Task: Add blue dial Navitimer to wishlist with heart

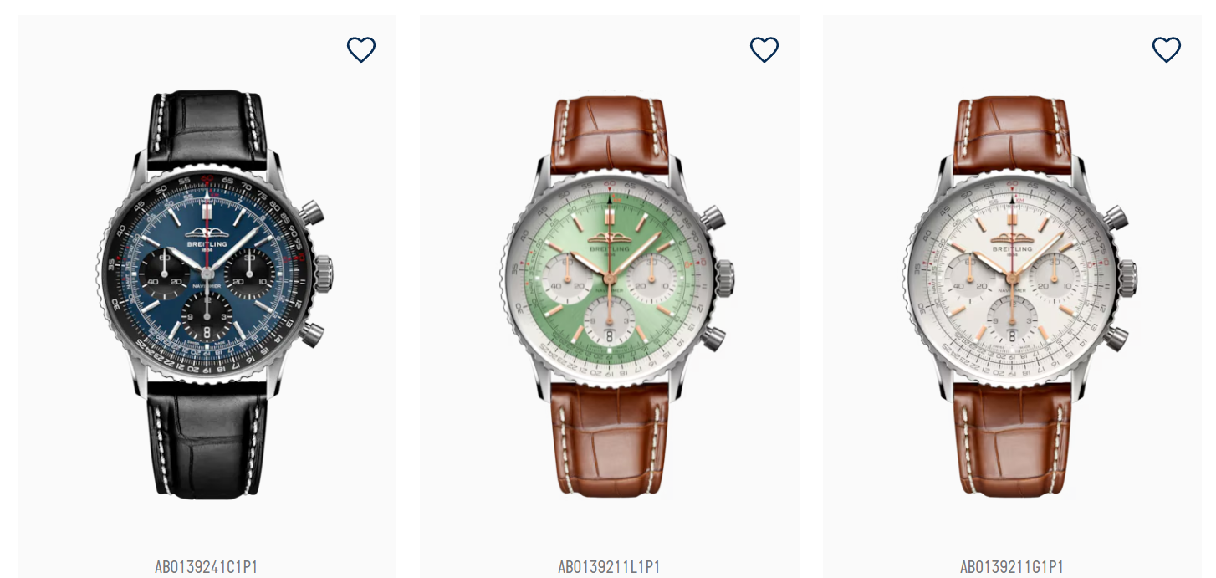Action: click(361, 50)
